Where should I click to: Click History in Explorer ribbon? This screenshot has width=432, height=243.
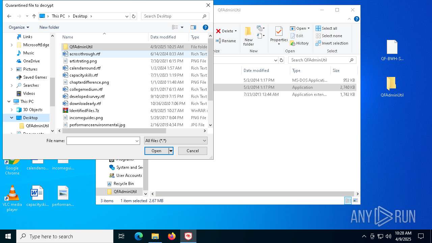[299, 43]
